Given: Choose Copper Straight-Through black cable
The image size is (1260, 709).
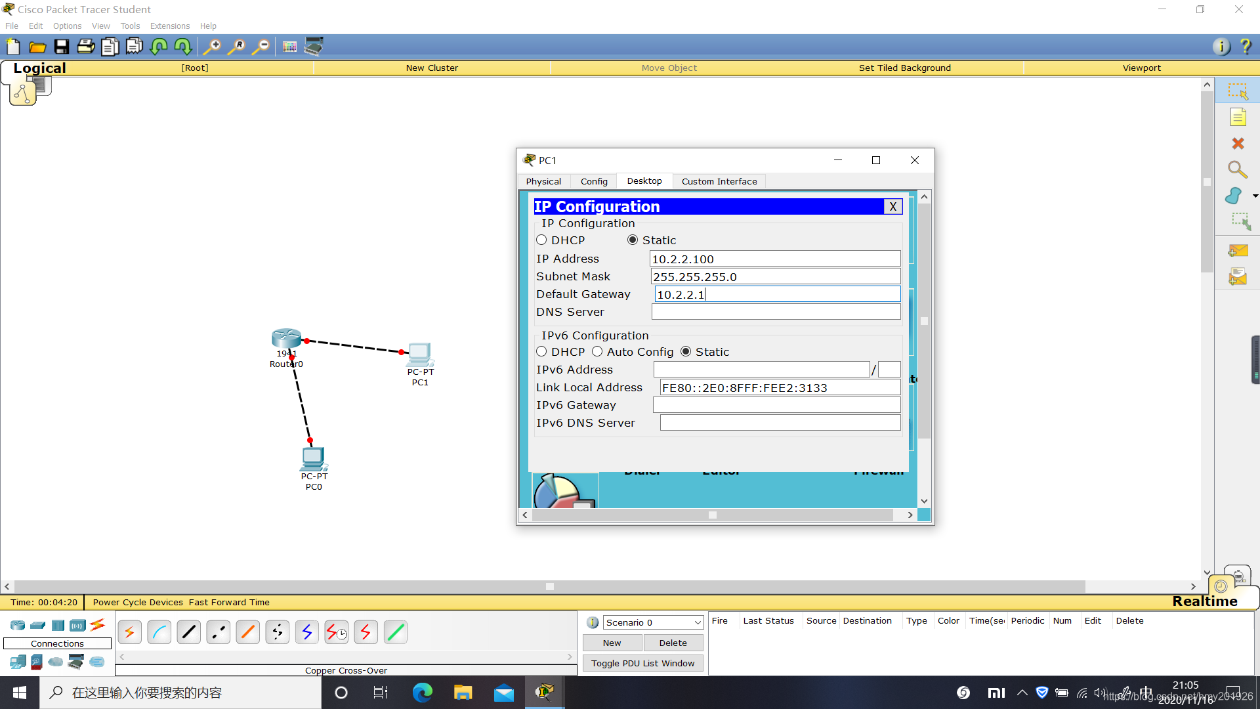Looking at the screenshot, I should tap(189, 632).
